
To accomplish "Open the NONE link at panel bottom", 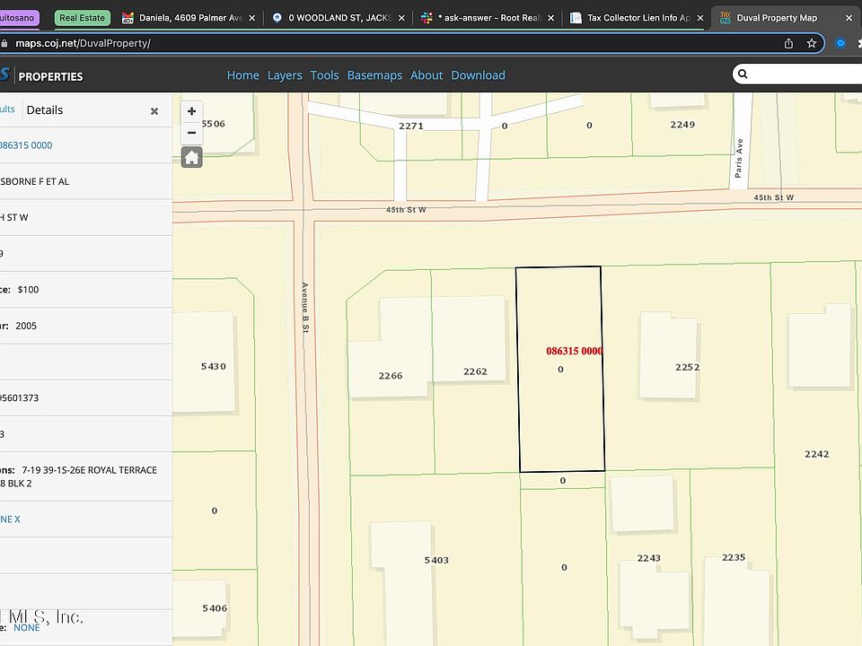I will pyautogui.click(x=26, y=628).
